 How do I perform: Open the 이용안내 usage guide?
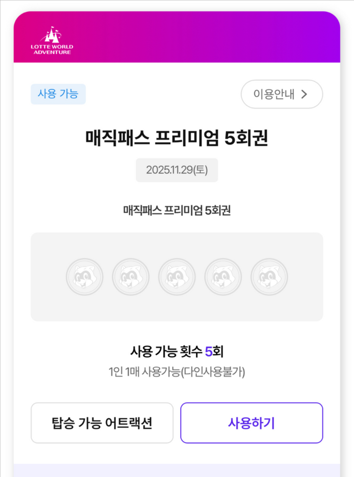click(281, 94)
